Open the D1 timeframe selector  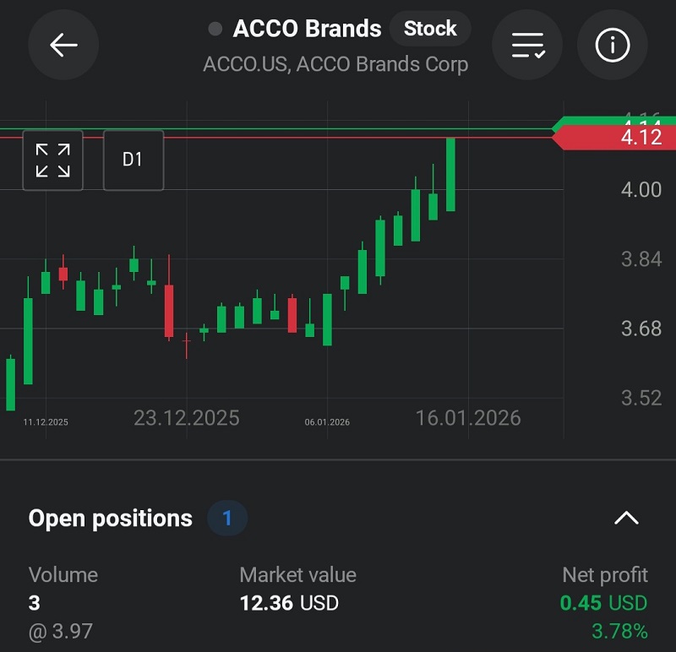tap(133, 160)
